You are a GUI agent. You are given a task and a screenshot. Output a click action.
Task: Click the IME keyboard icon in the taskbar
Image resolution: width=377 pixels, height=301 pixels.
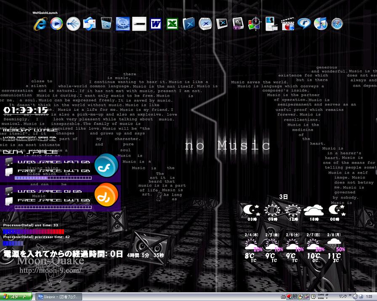click(283, 297)
